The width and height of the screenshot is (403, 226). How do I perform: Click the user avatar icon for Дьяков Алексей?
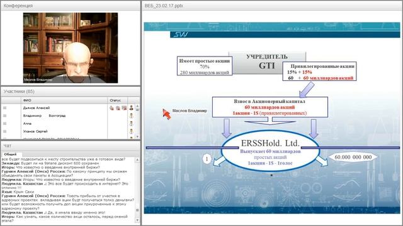coord(132,108)
